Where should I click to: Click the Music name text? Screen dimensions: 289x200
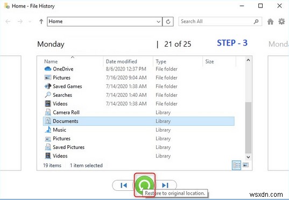click(x=59, y=130)
